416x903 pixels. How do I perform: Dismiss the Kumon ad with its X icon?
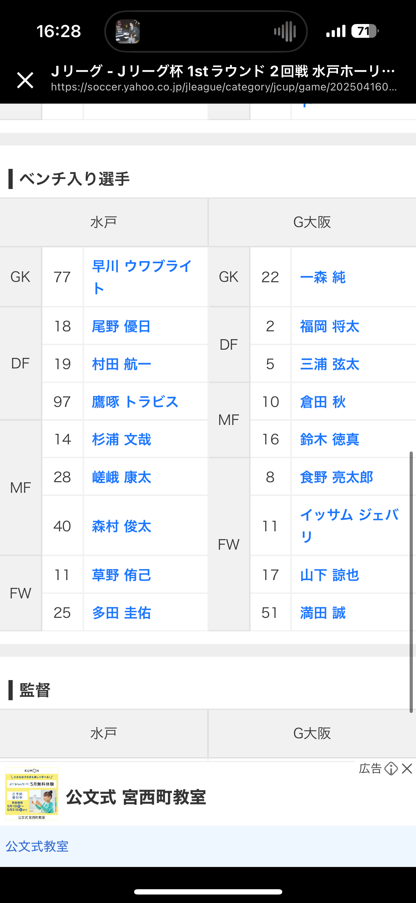(407, 768)
